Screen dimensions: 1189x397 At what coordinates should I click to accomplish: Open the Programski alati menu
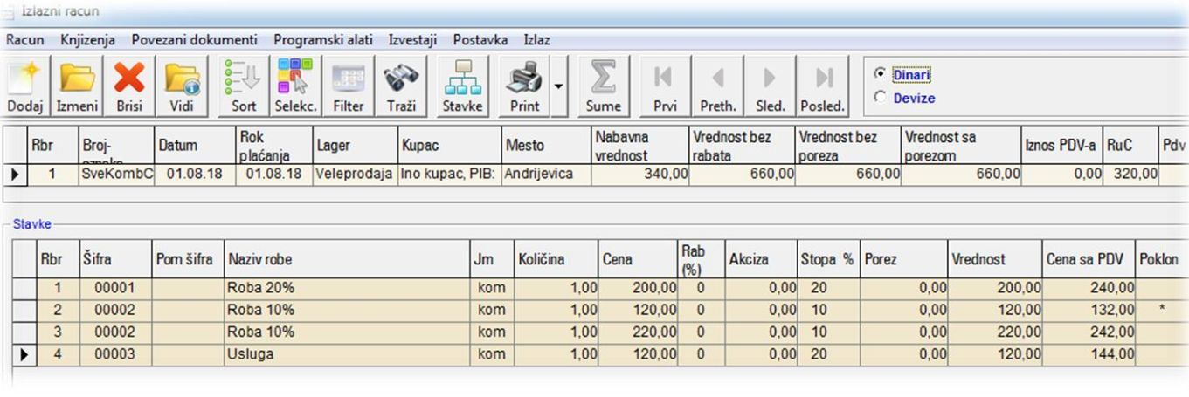click(x=322, y=40)
